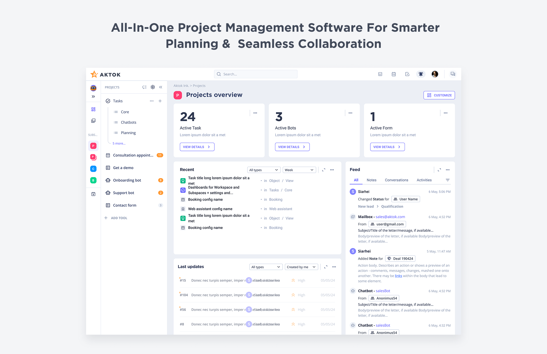Click the expand arrows icon on the Recent panel

[323, 170]
